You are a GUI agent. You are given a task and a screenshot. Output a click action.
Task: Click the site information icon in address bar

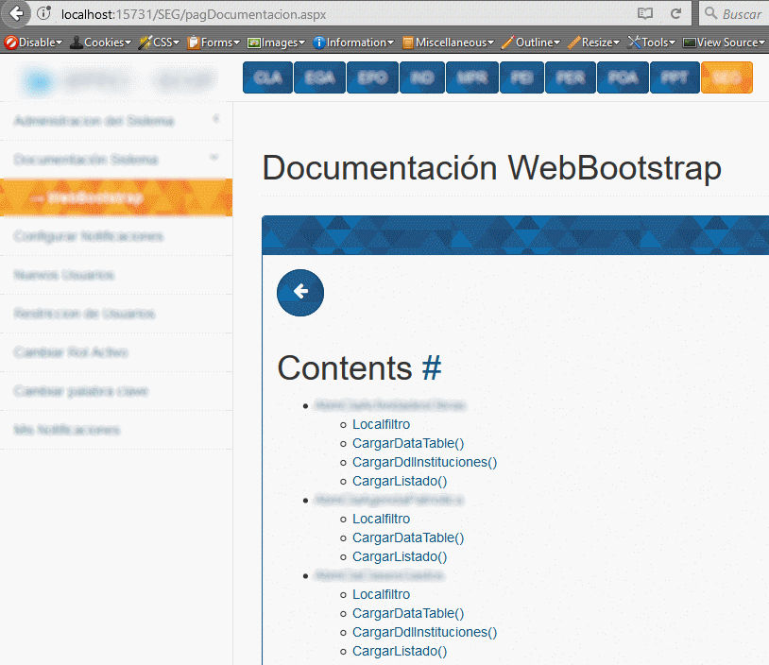pyautogui.click(x=43, y=14)
